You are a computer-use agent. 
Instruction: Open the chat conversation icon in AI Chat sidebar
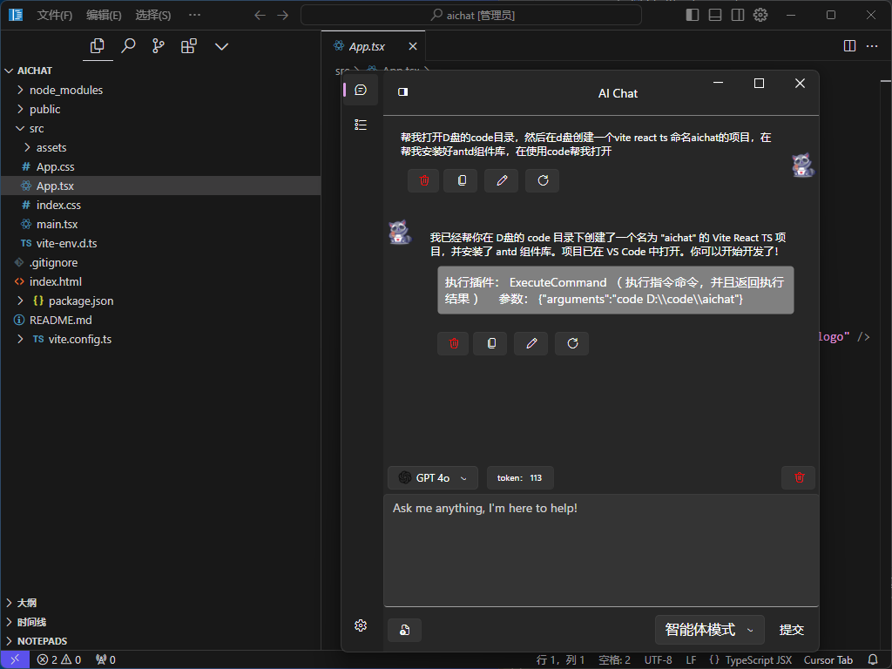[x=361, y=90]
